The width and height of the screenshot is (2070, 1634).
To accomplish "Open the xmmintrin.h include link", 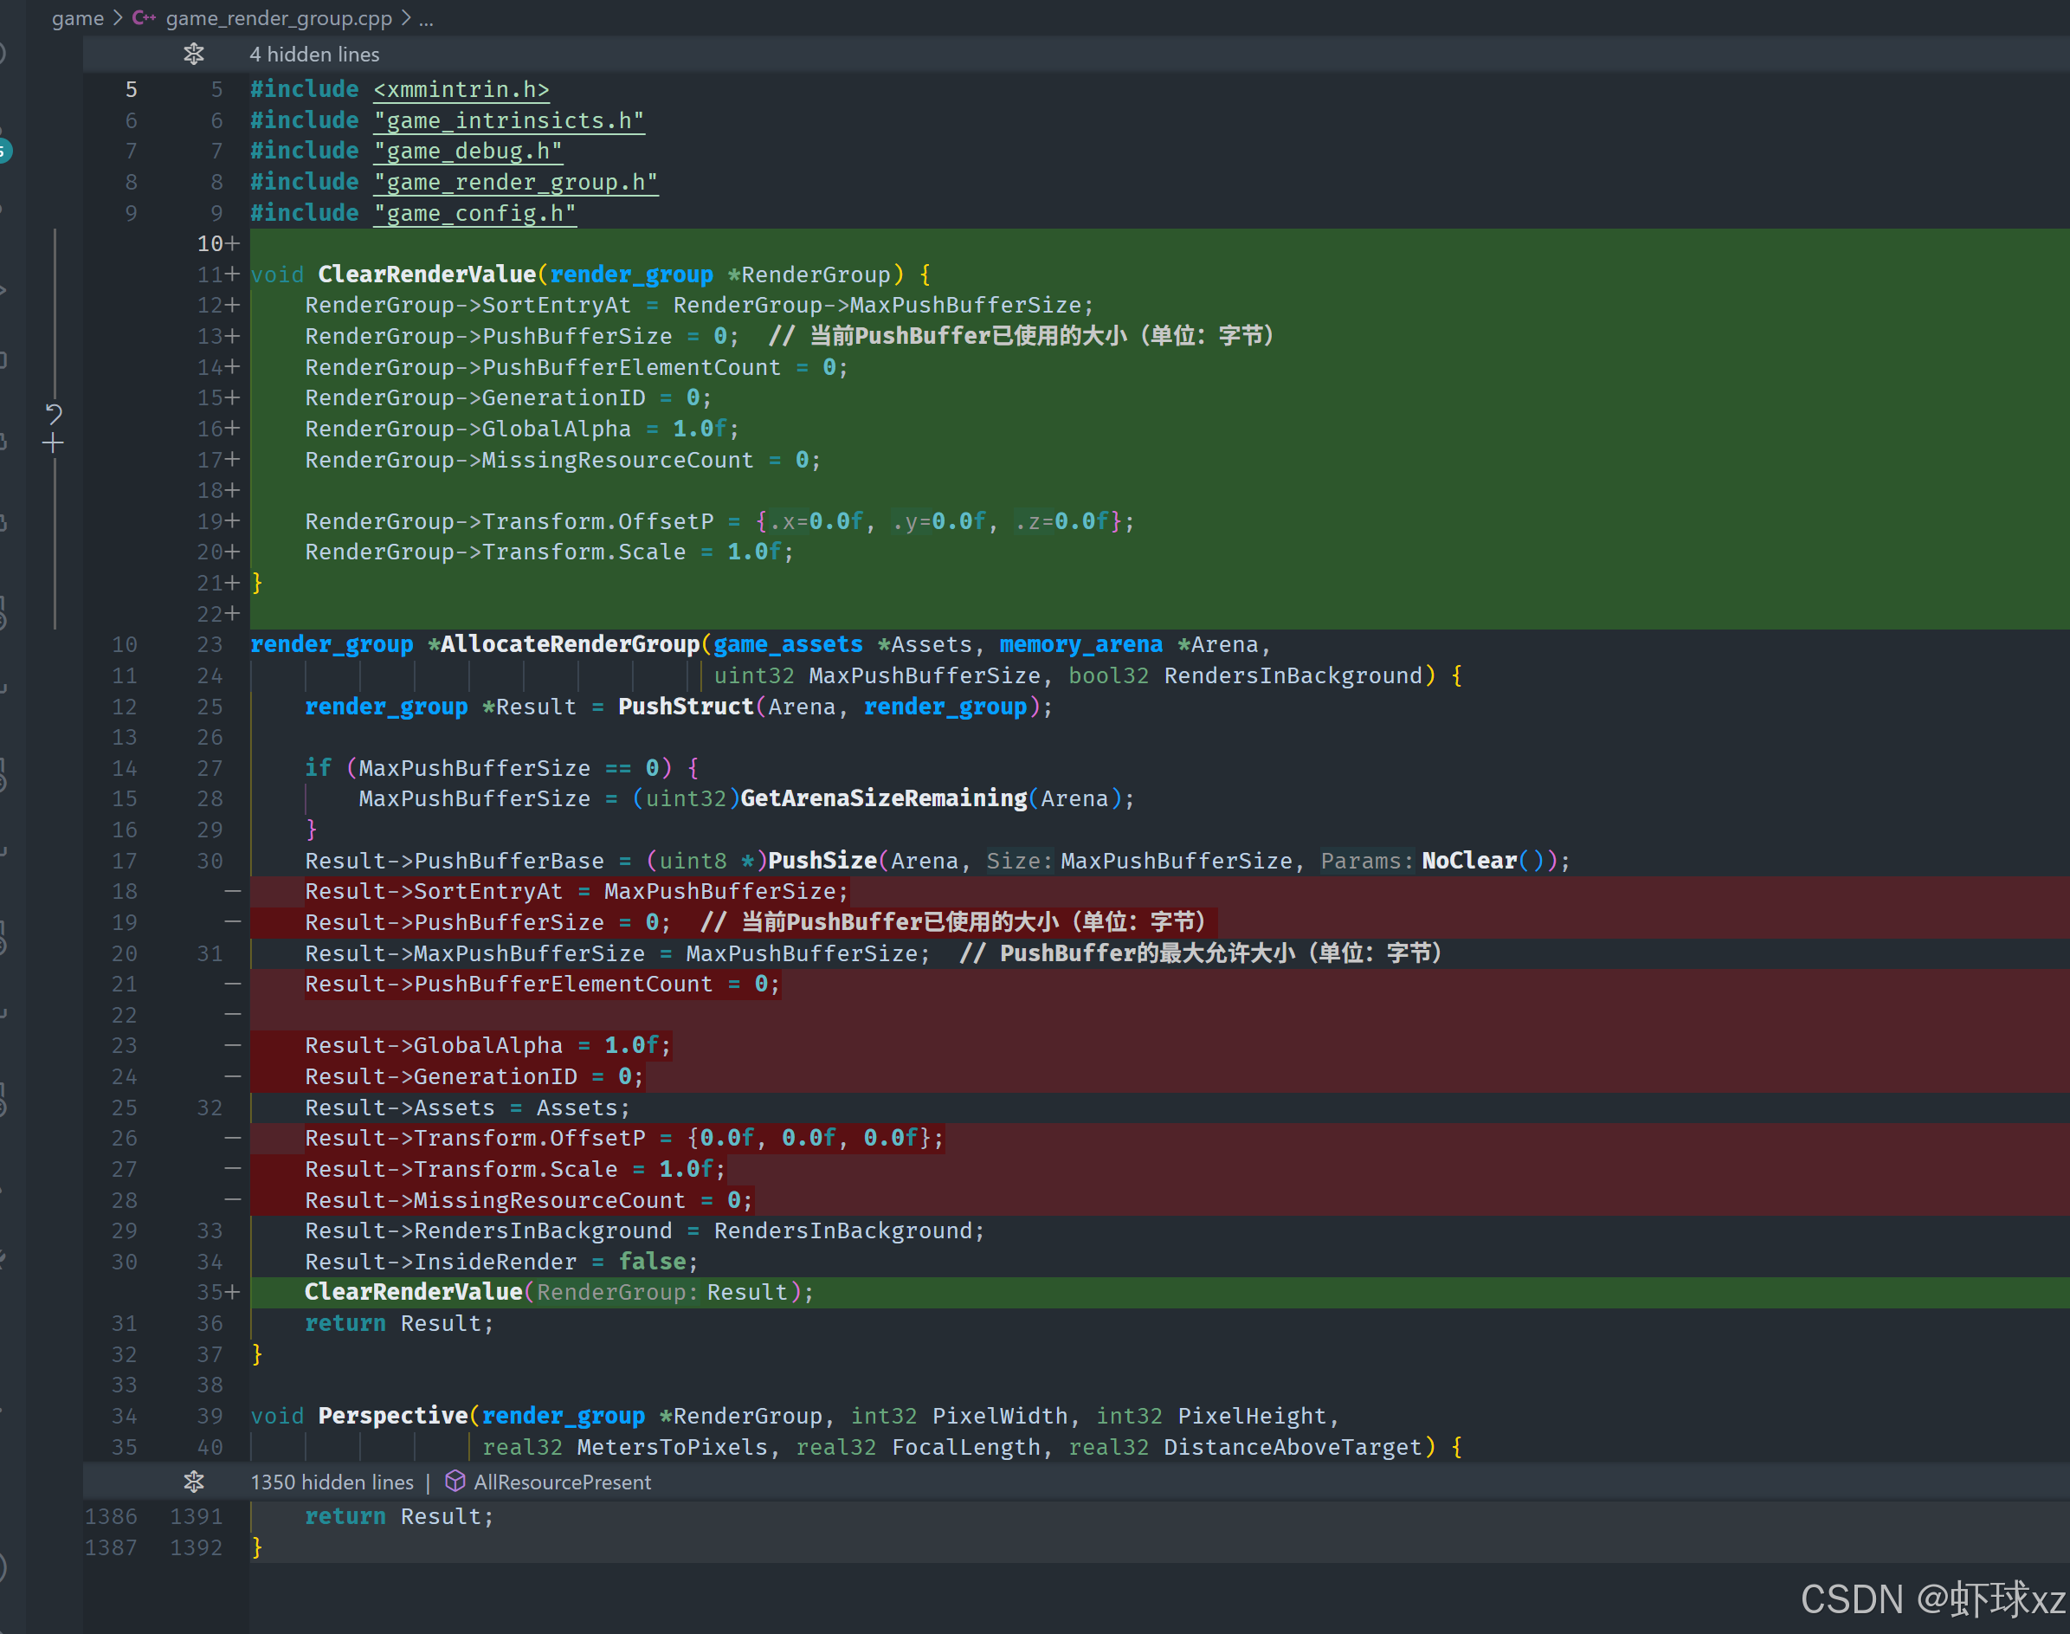I will coord(461,89).
